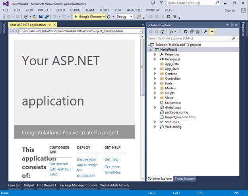Click the New Project toolbar icon
This screenshot has height=196, width=248.
[x=26, y=17]
